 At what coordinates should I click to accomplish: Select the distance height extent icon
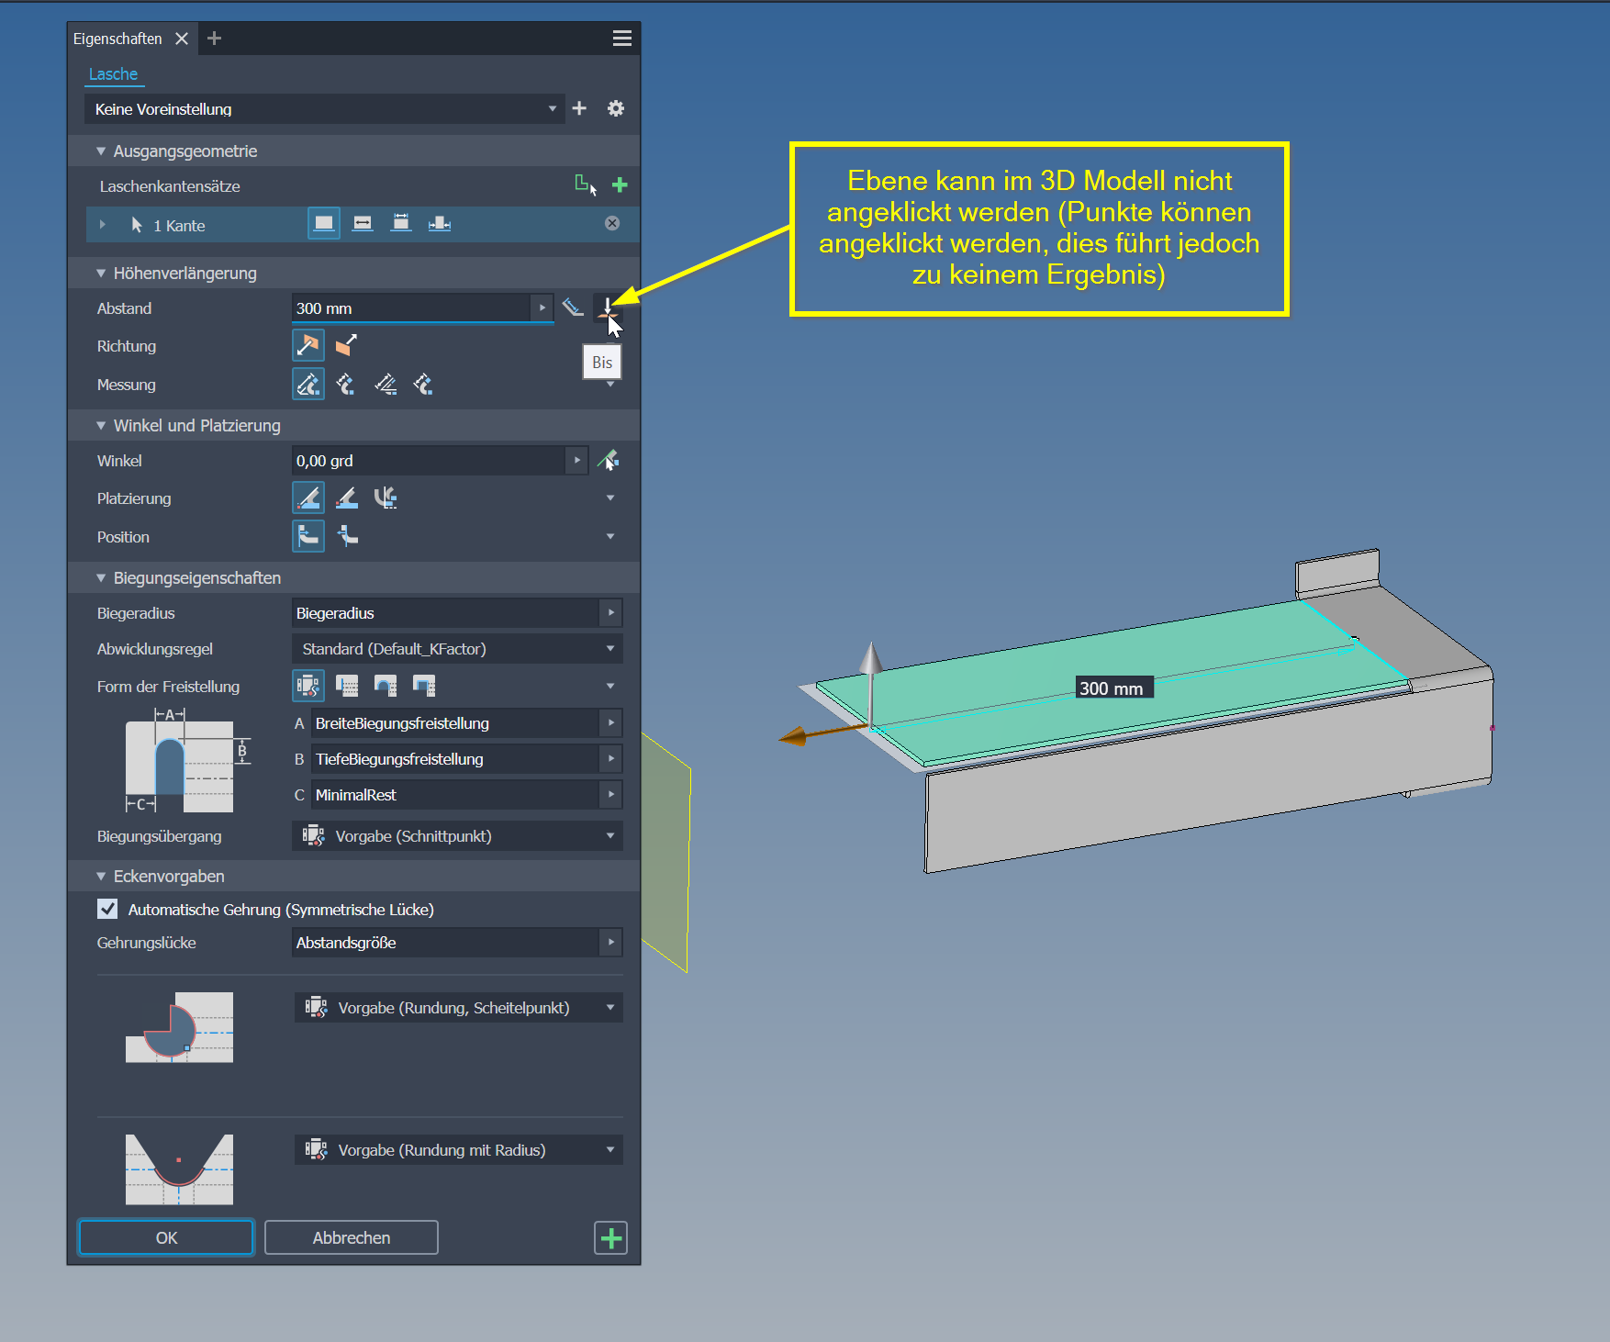click(x=573, y=308)
